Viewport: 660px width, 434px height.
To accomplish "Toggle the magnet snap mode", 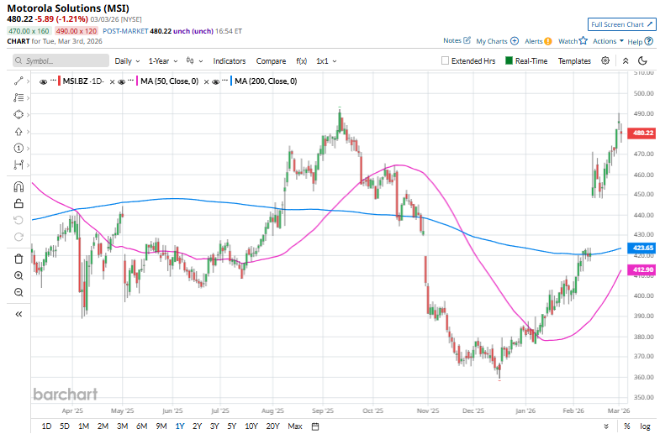I will coord(18,186).
